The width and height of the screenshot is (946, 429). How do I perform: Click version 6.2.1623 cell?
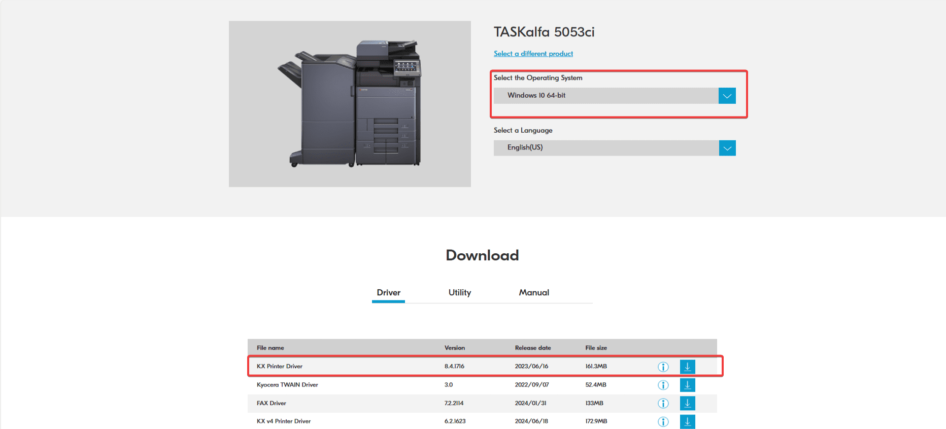[455, 421]
